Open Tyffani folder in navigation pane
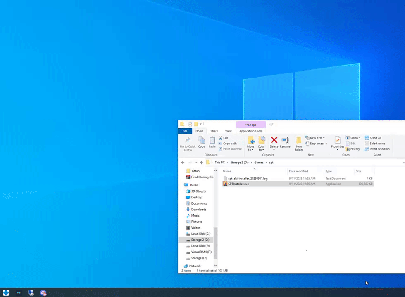 tap(195, 171)
